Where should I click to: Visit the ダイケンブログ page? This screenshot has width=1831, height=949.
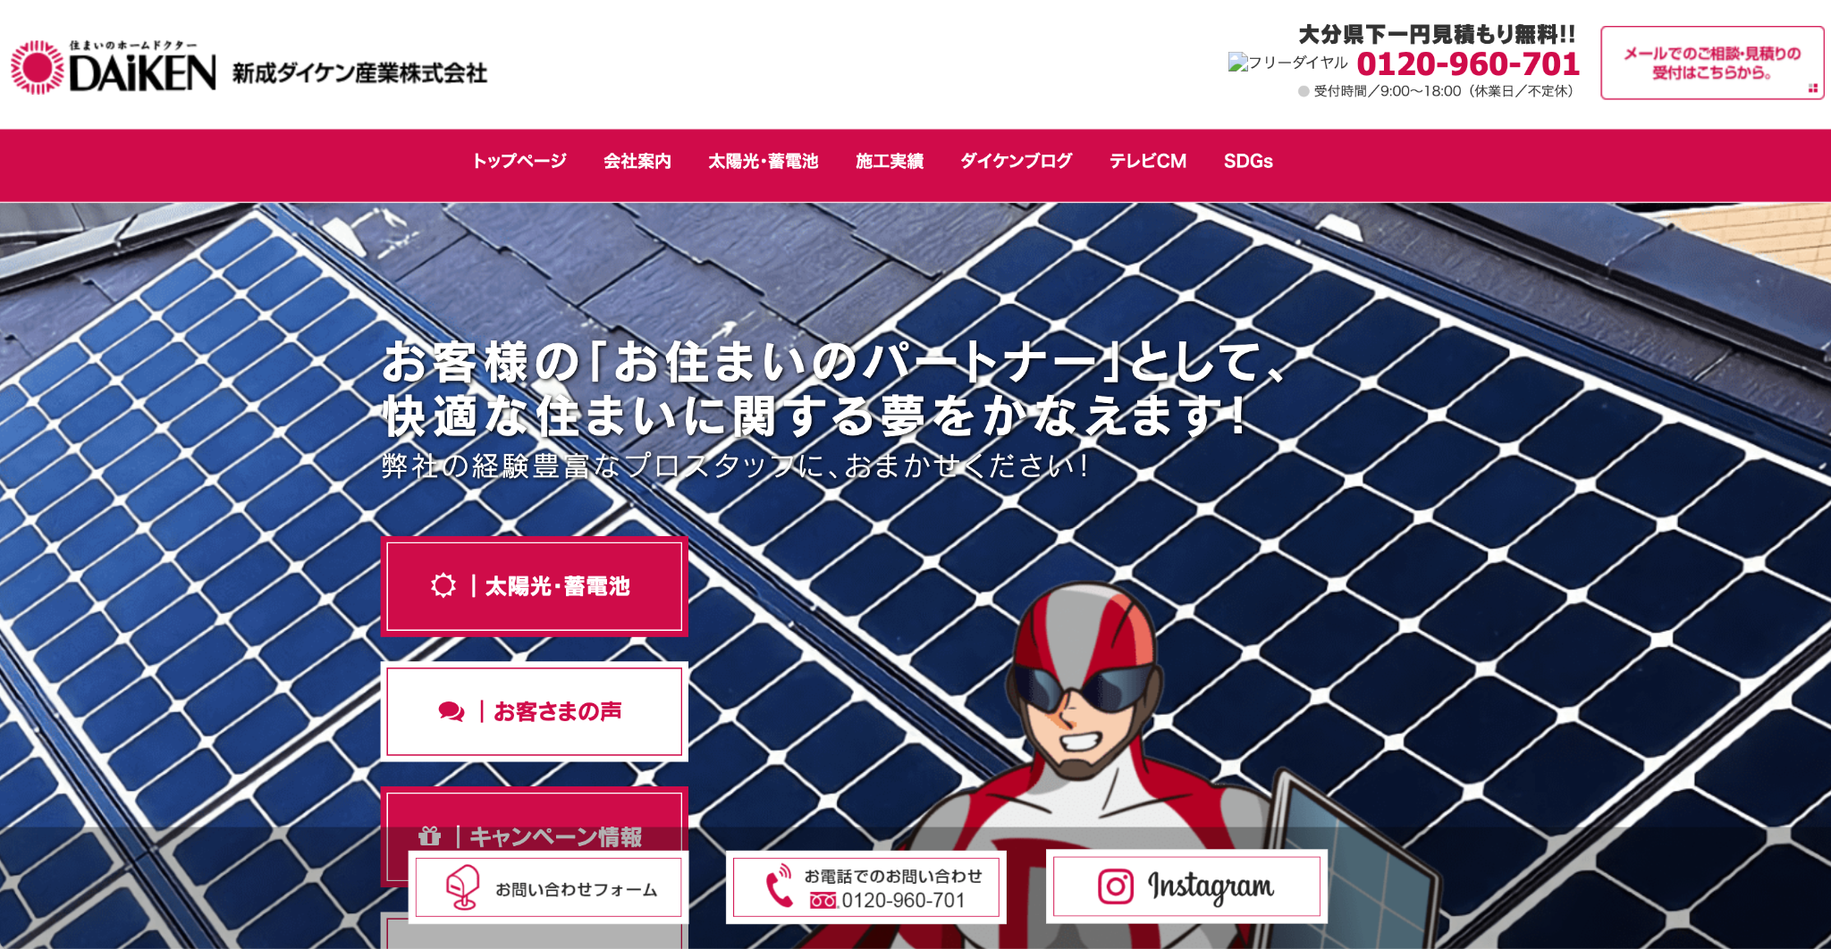point(1017,161)
